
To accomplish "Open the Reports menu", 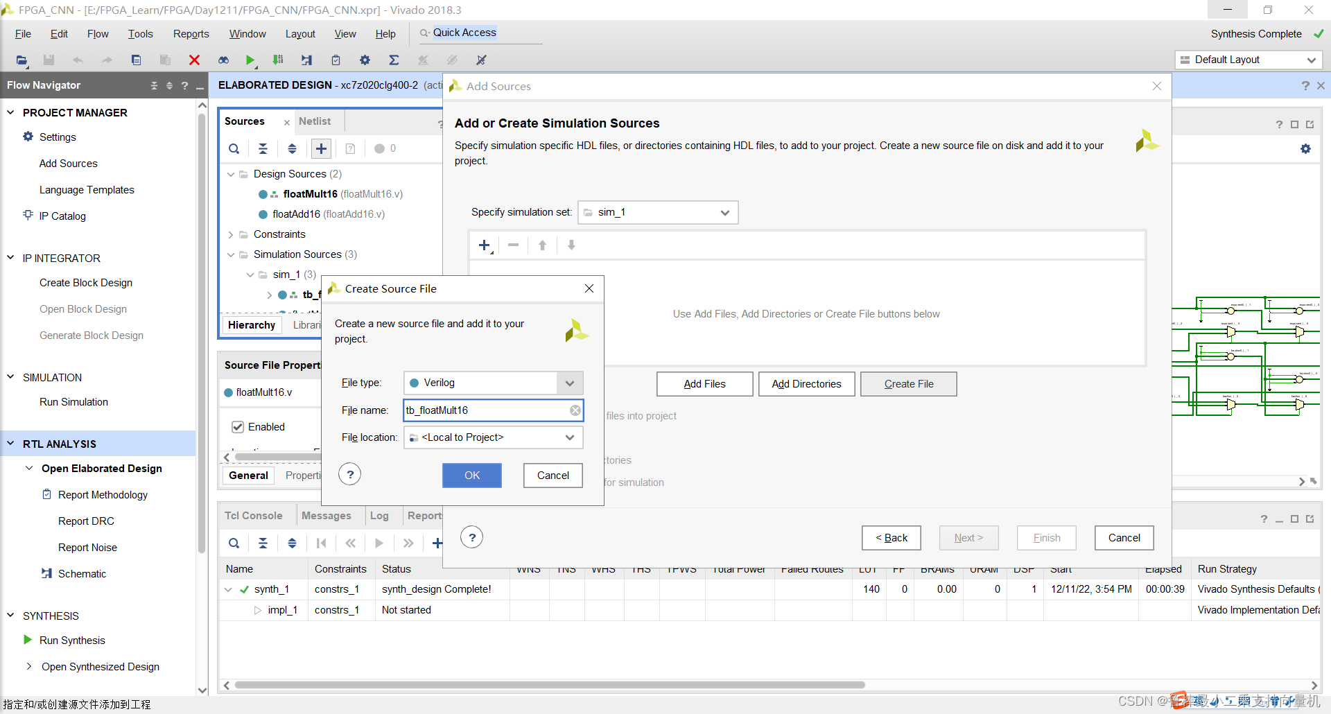I will pos(191,34).
